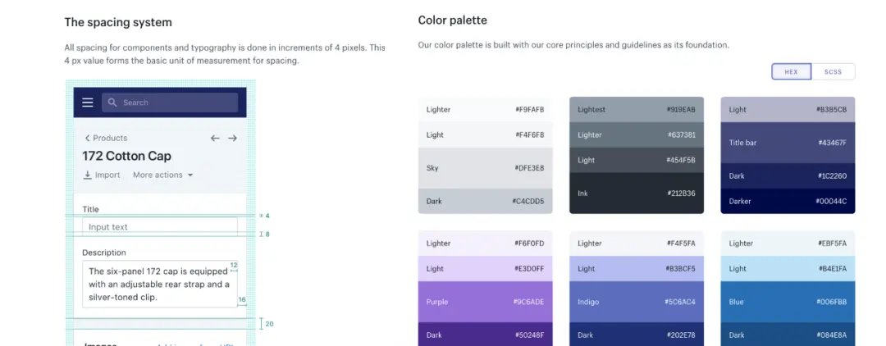Click the Import button
Viewport: 886px width, 346px height.
[x=102, y=175]
